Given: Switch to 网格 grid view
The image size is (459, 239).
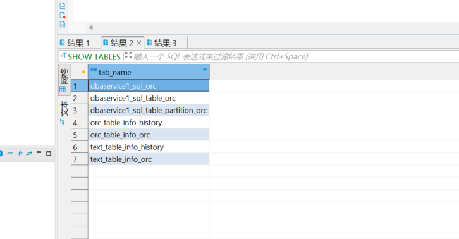Looking at the screenshot, I should (x=64, y=80).
